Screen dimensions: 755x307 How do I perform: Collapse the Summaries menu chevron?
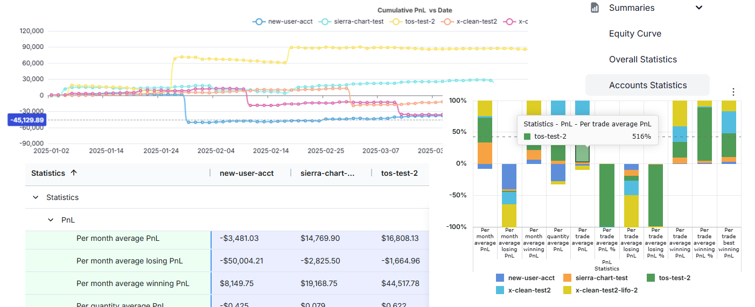[699, 8]
